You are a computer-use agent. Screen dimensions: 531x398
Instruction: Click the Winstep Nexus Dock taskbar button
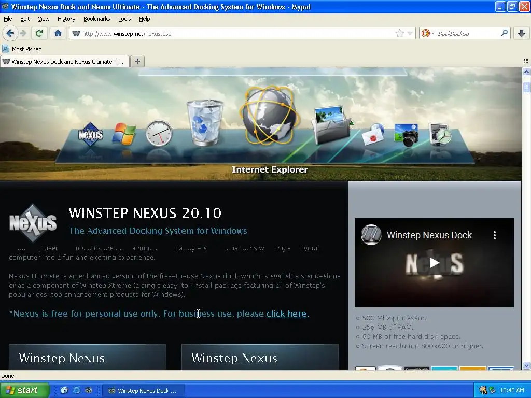coord(143,391)
